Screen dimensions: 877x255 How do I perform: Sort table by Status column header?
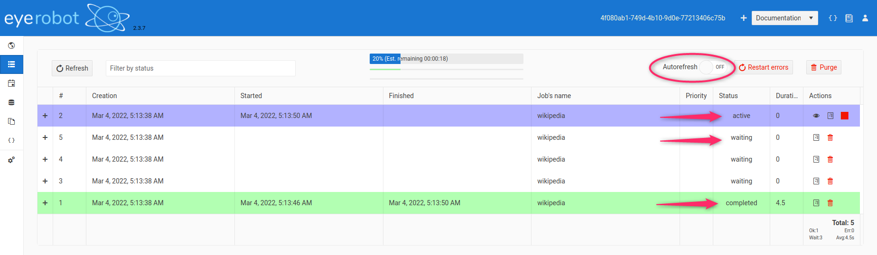coord(728,96)
